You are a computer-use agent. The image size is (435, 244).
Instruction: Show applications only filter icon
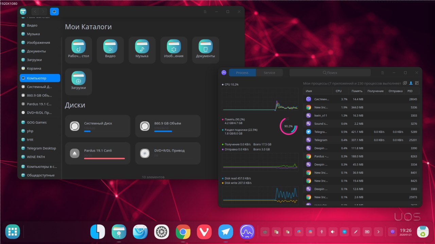[405, 83]
